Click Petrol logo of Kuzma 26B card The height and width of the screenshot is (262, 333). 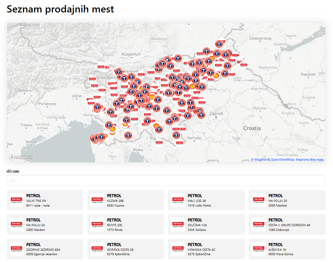pyautogui.click(x=97, y=200)
